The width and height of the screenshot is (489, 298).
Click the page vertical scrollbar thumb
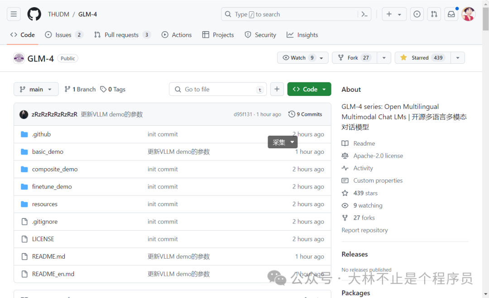[485, 19]
